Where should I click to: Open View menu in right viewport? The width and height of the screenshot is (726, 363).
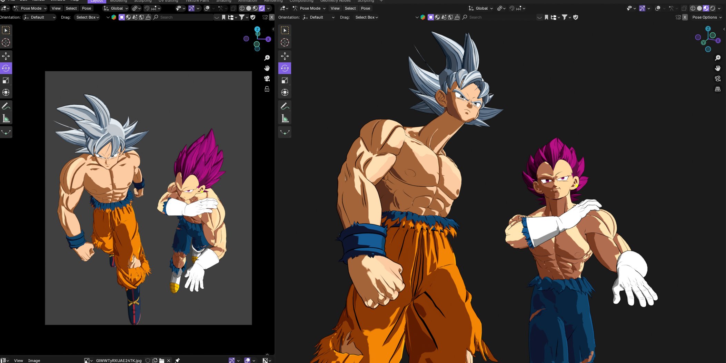coord(335,8)
